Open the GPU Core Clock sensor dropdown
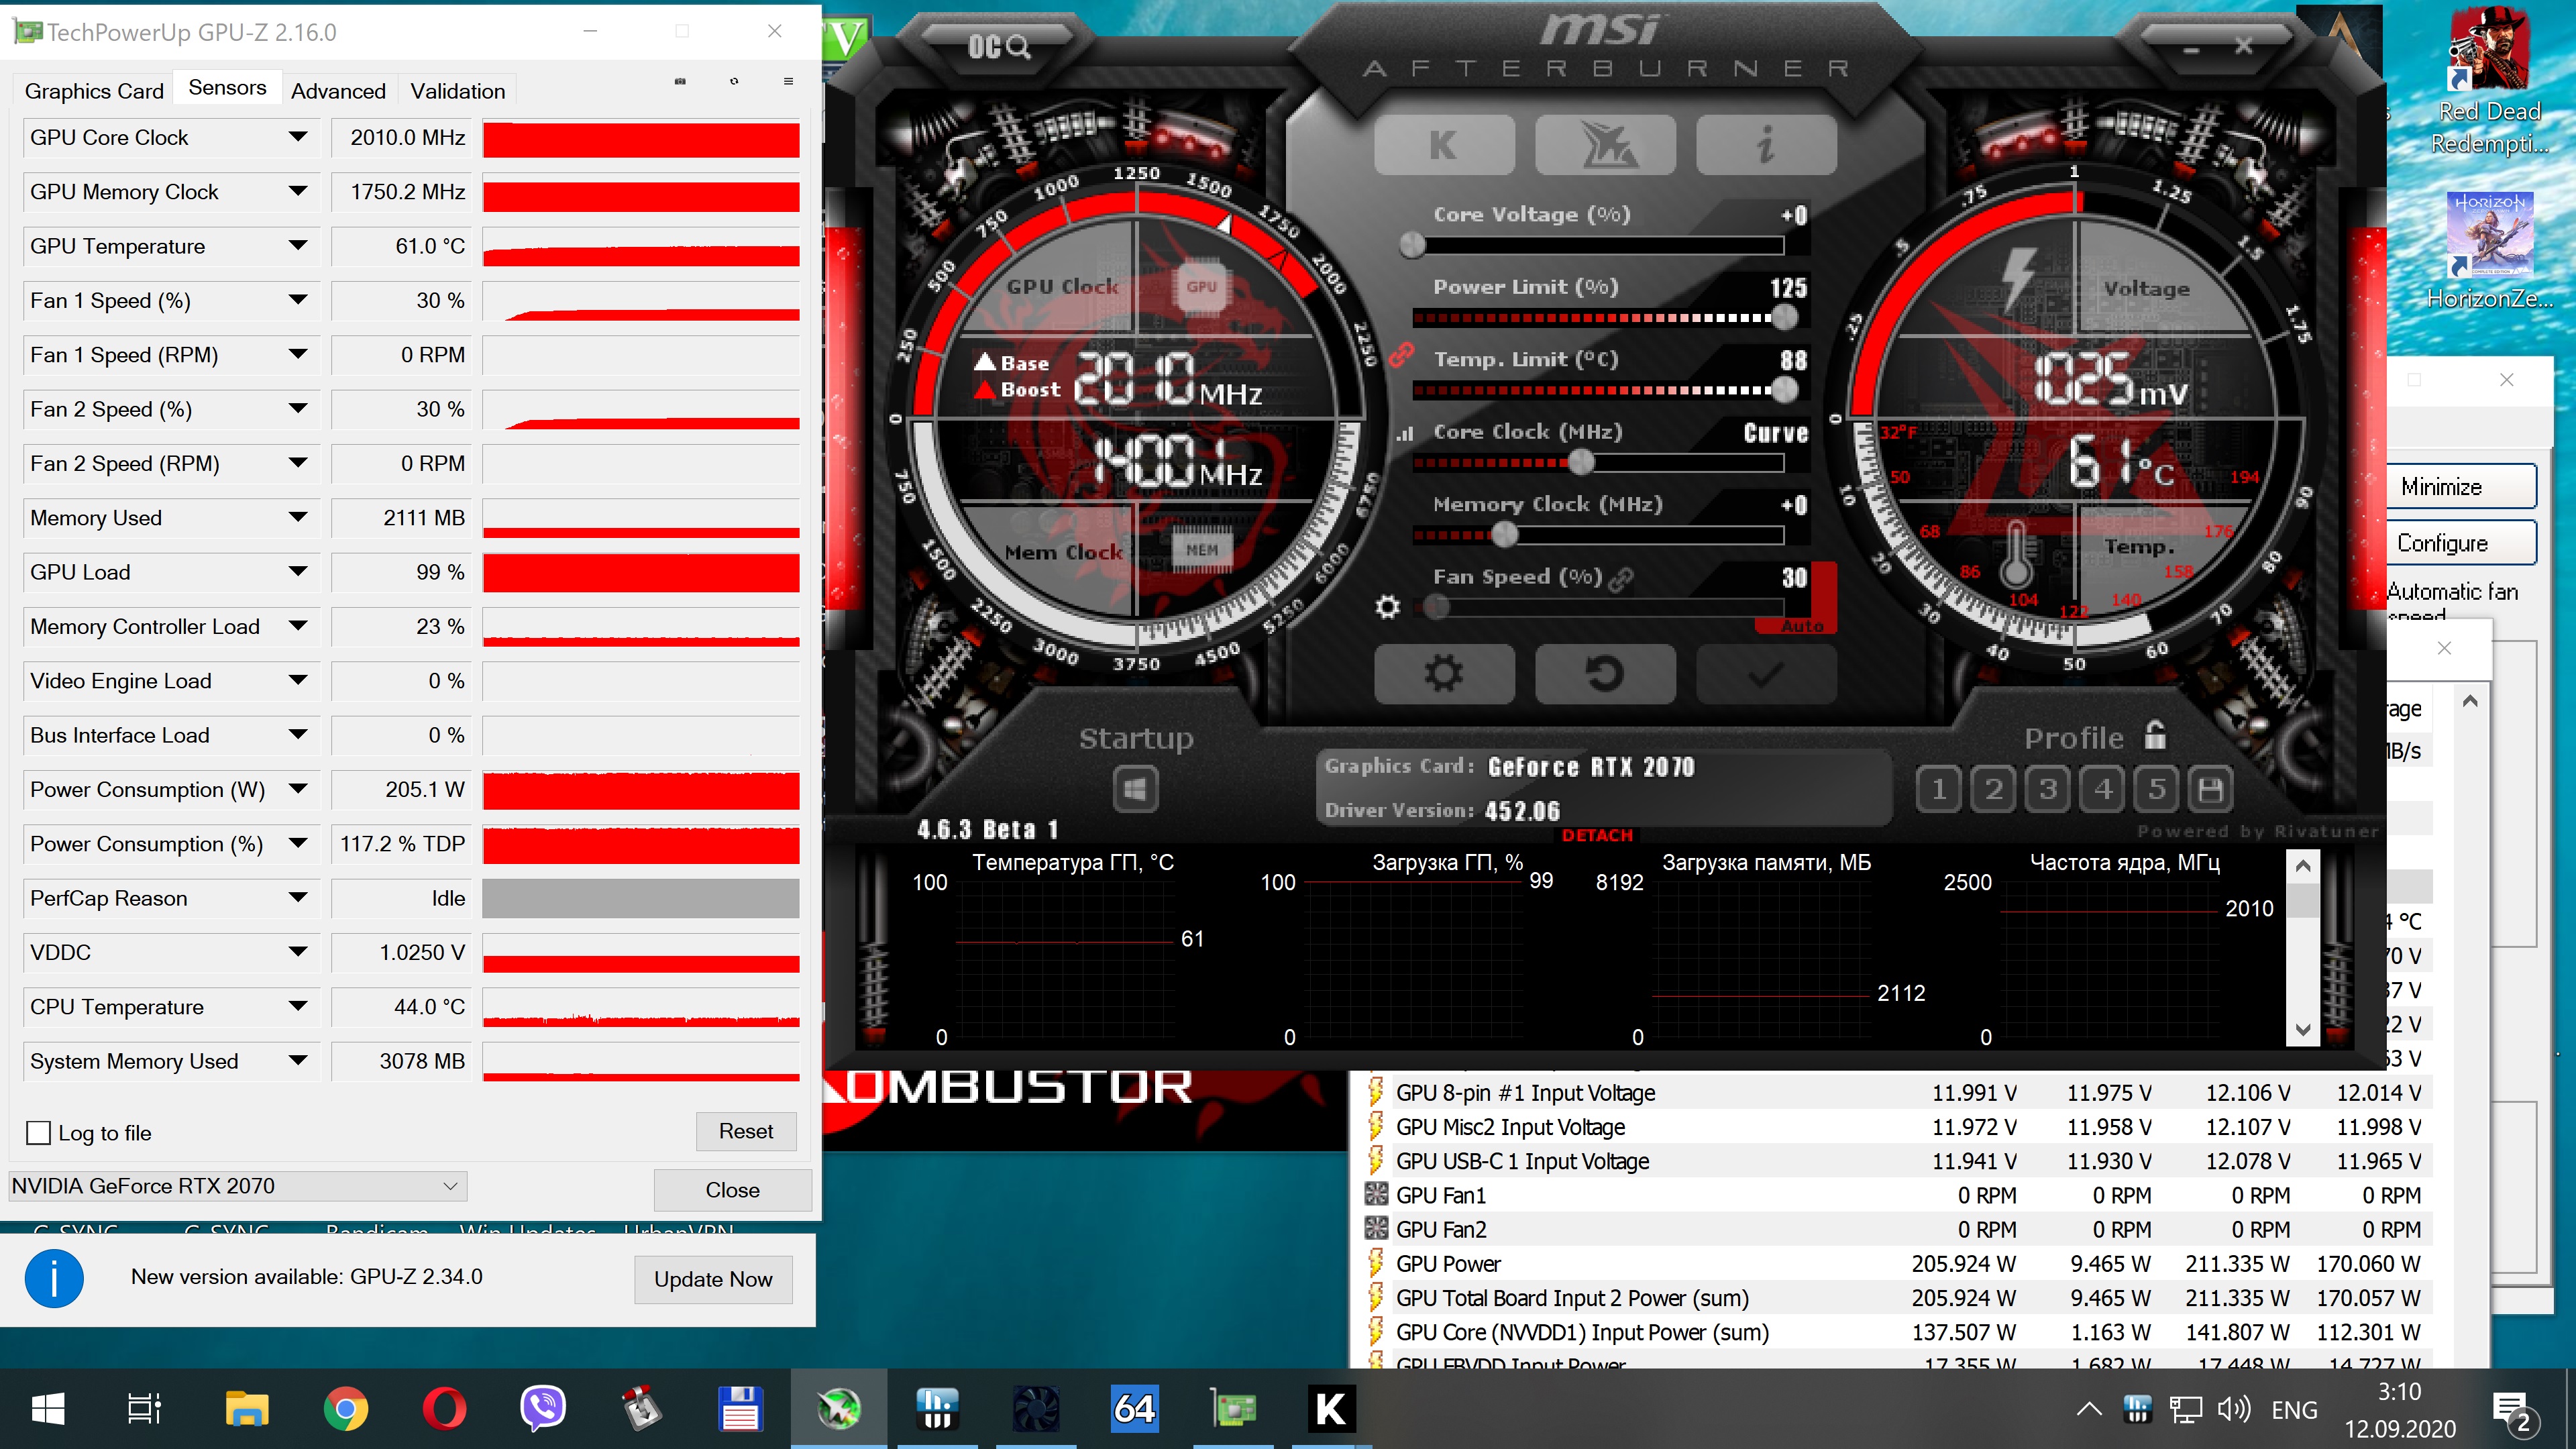Image resolution: width=2576 pixels, height=1449 pixels. [x=297, y=137]
